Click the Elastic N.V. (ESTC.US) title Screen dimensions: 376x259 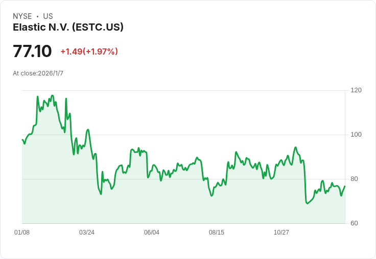tap(68, 28)
